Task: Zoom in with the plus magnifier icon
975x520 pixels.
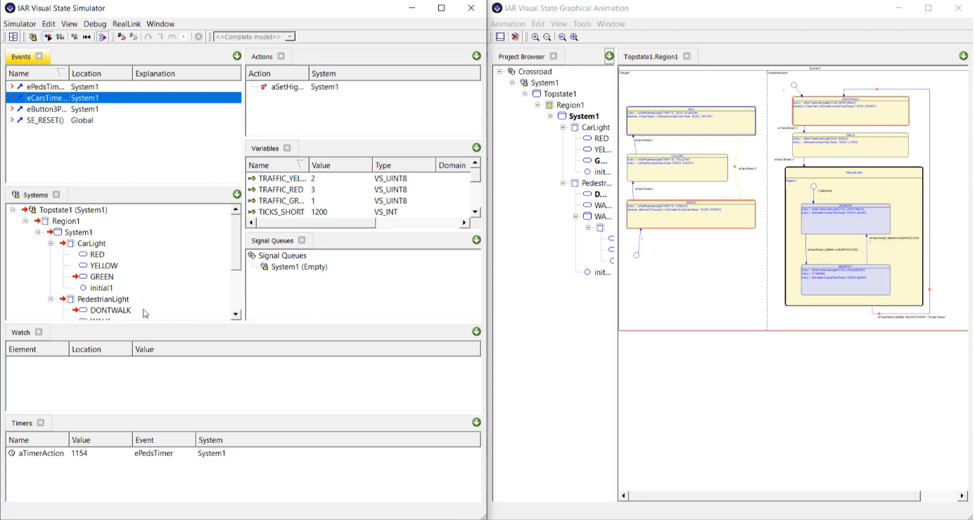Action: click(535, 37)
